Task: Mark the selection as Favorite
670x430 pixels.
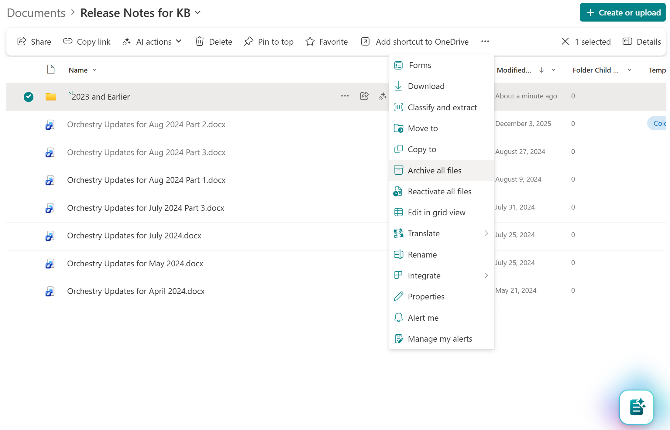Action: tap(310, 42)
